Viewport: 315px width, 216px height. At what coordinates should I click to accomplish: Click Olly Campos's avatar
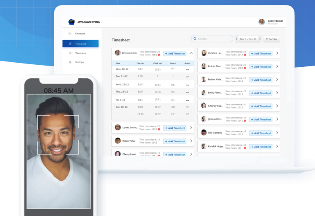click(x=204, y=132)
